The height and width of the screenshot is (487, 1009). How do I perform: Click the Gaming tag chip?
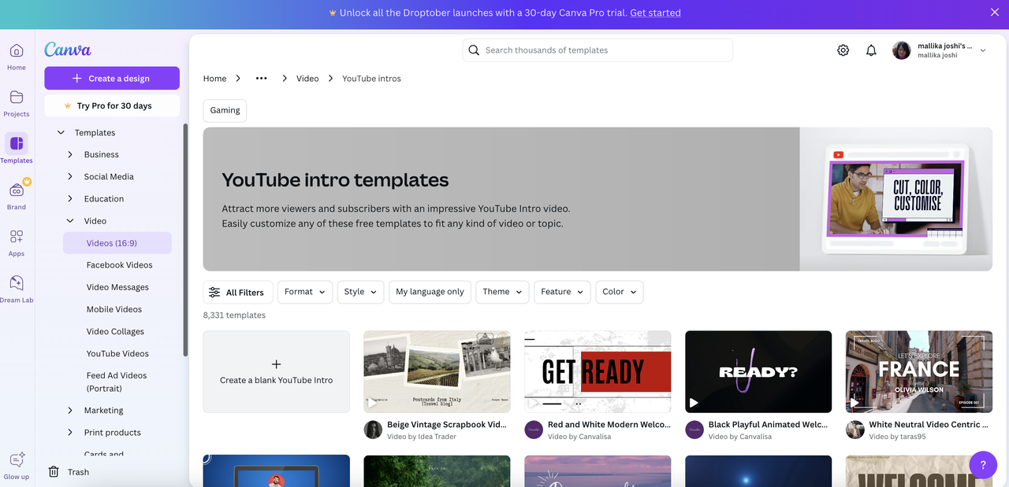pyautogui.click(x=225, y=111)
